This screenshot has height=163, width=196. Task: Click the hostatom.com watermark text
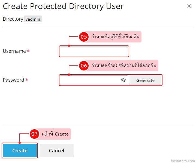pyautogui.click(x=183, y=161)
